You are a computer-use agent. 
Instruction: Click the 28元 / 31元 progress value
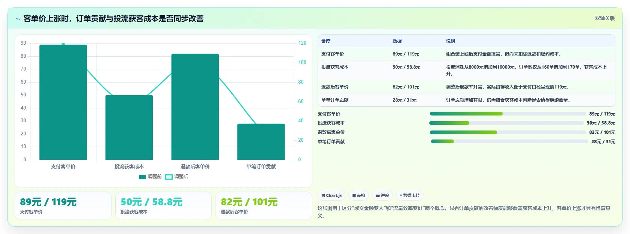pos(603,142)
